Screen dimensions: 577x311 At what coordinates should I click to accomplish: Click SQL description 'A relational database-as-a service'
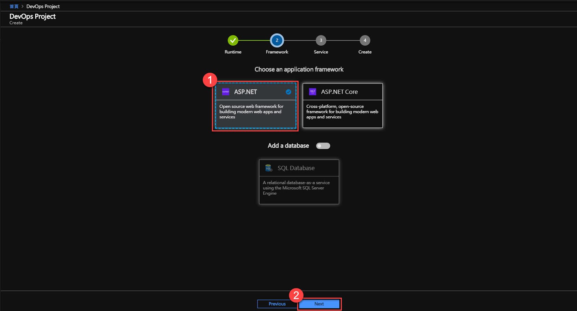pos(296,188)
